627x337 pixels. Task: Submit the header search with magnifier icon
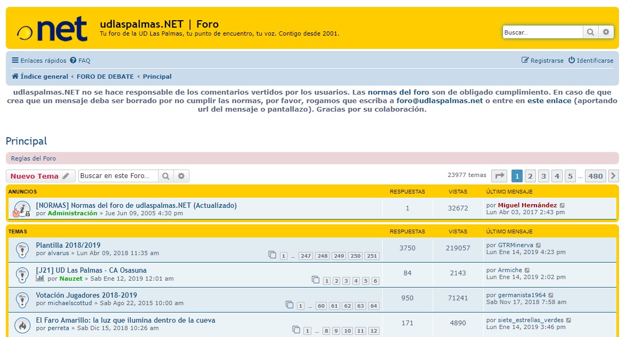click(x=590, y=32)
